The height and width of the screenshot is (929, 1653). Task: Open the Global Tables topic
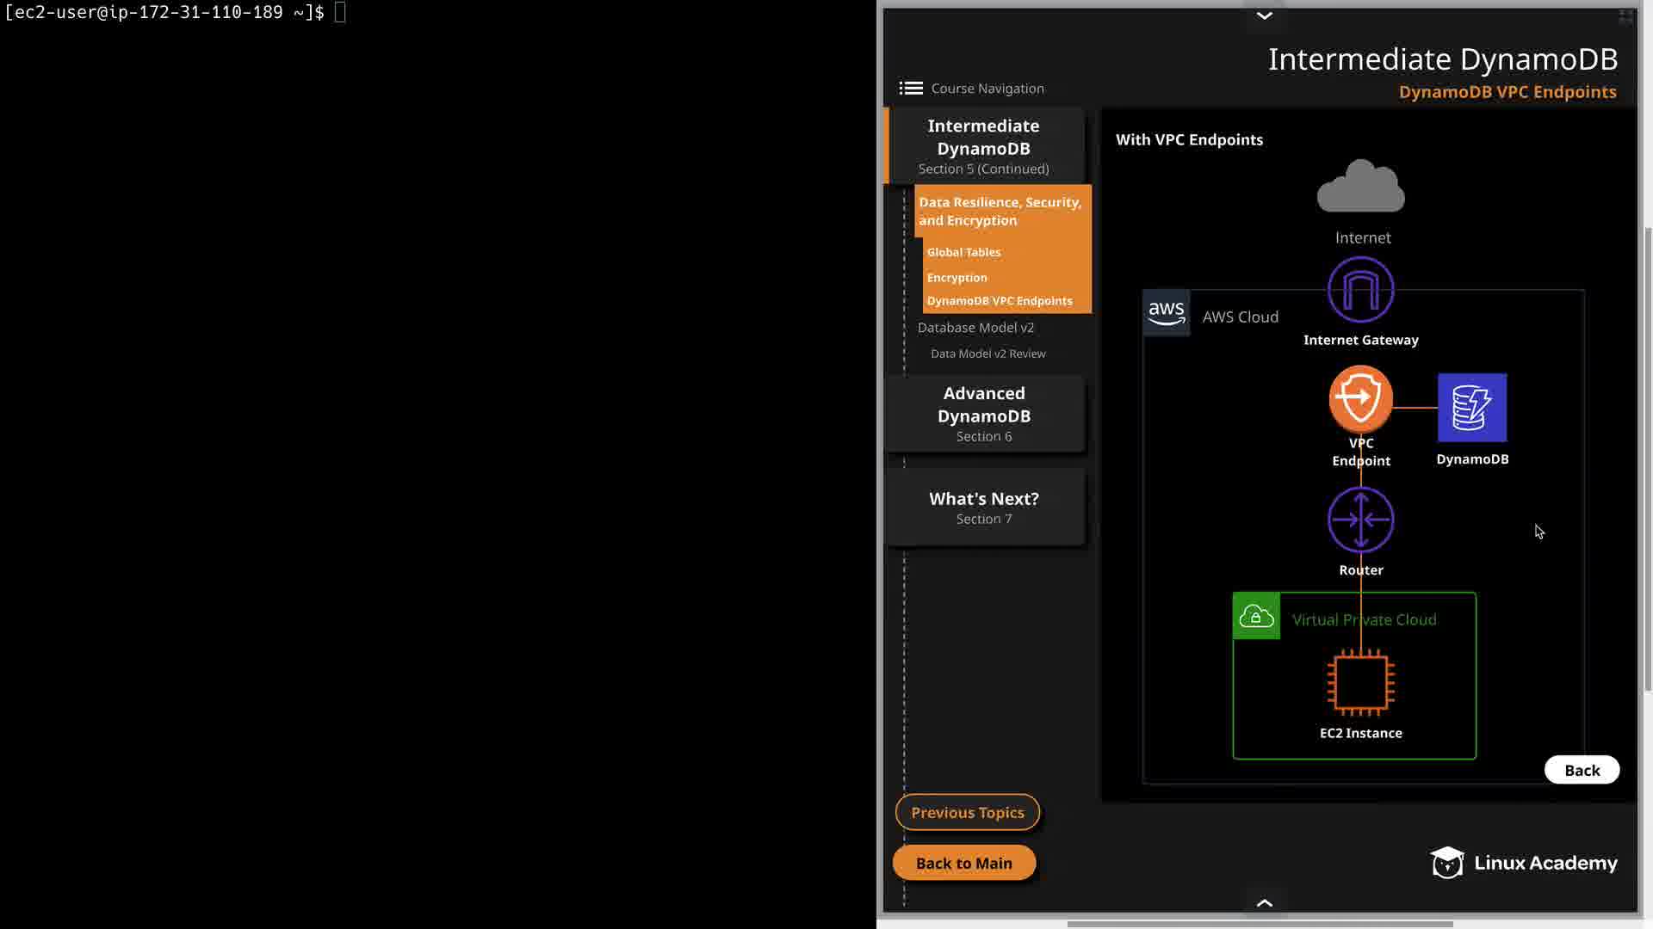coord(963,252)
